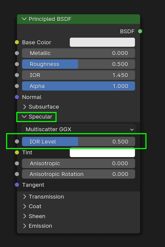Click the Anisotropic Rotation field
This screenshot has width=165, height=247.
(x=78, y=174)
